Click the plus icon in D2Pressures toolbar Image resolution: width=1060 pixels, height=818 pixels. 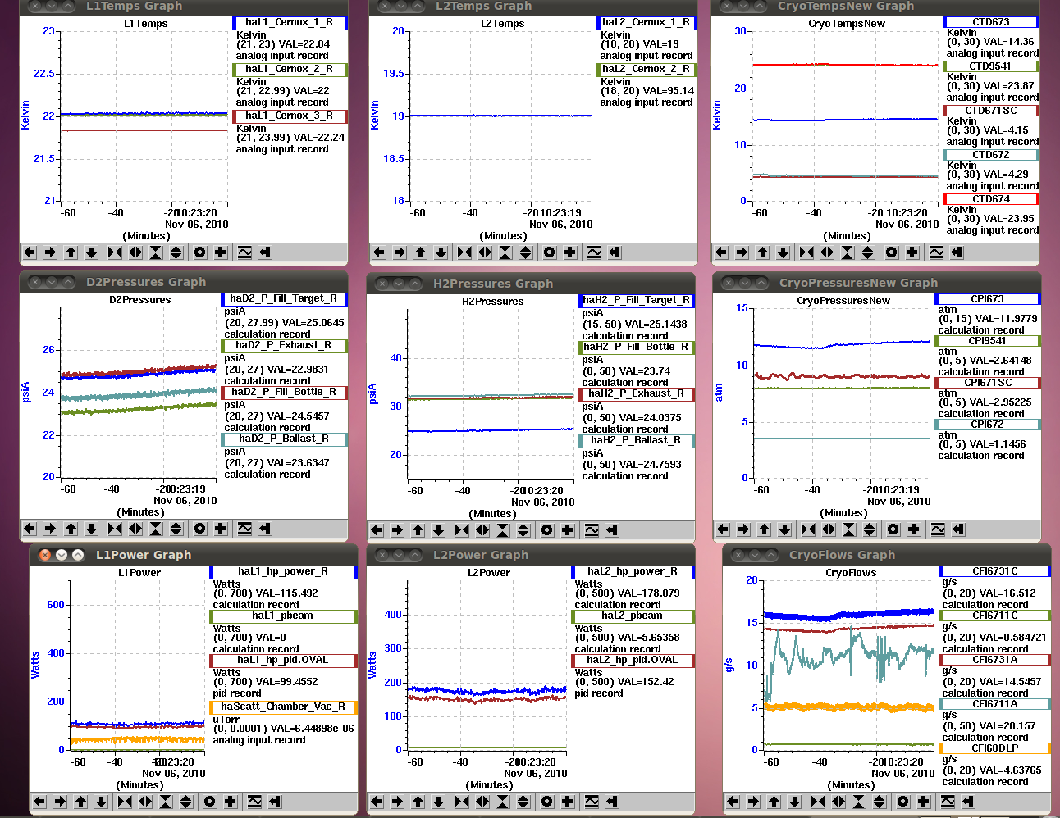[221, 529]
